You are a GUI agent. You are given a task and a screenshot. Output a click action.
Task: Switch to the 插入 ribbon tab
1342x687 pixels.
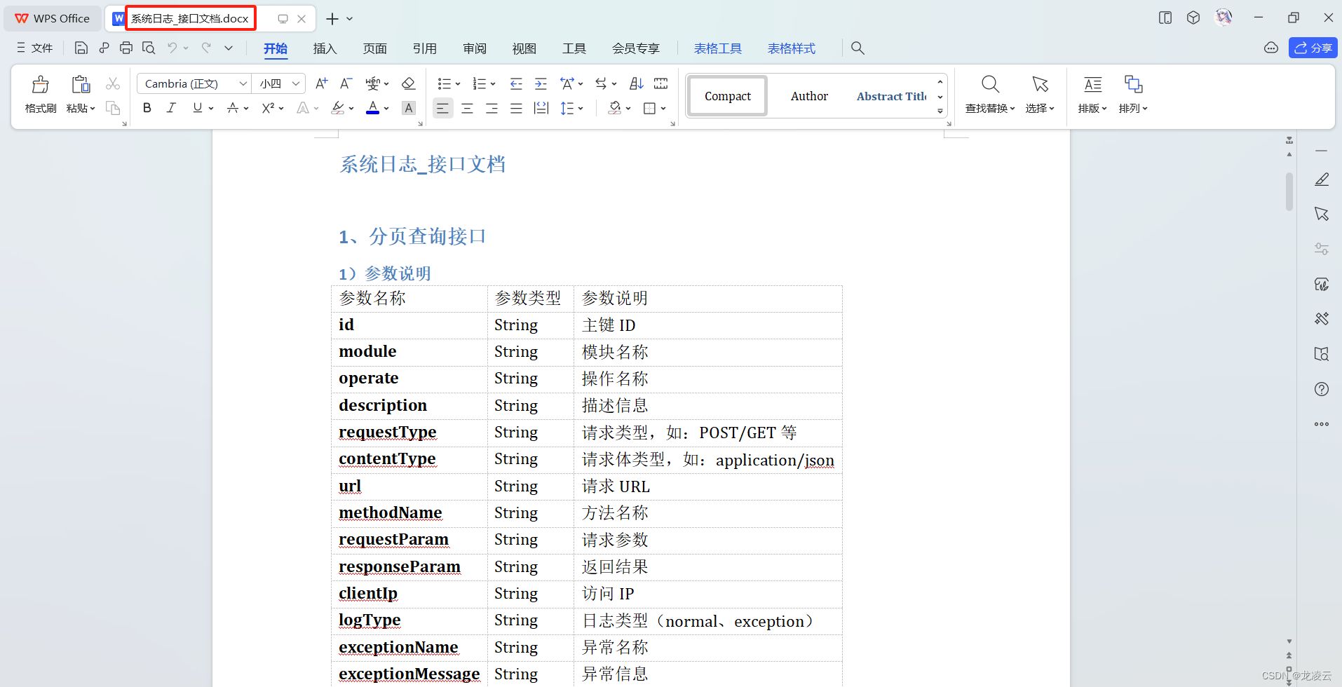pyautogui.click(x=325, y=48)
